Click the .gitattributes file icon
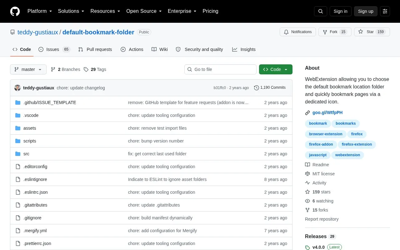Screen dimensions: 400x250 click(x=18, y=205)
